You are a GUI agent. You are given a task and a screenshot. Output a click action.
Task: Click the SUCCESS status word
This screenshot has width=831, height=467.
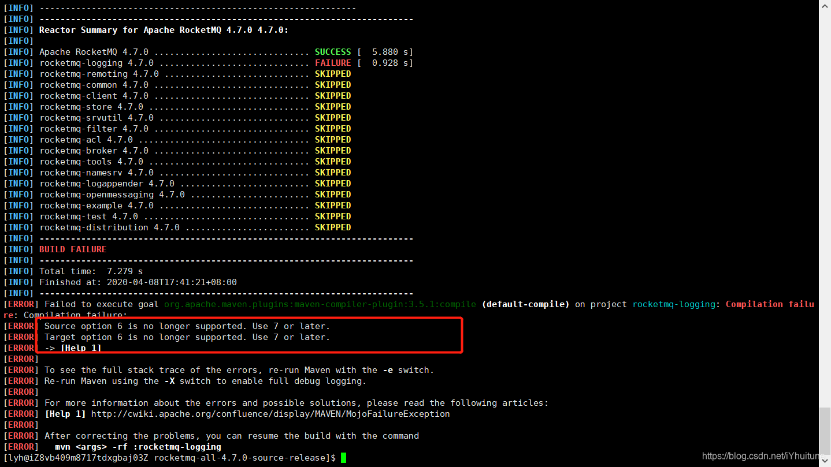click(333, 52)
